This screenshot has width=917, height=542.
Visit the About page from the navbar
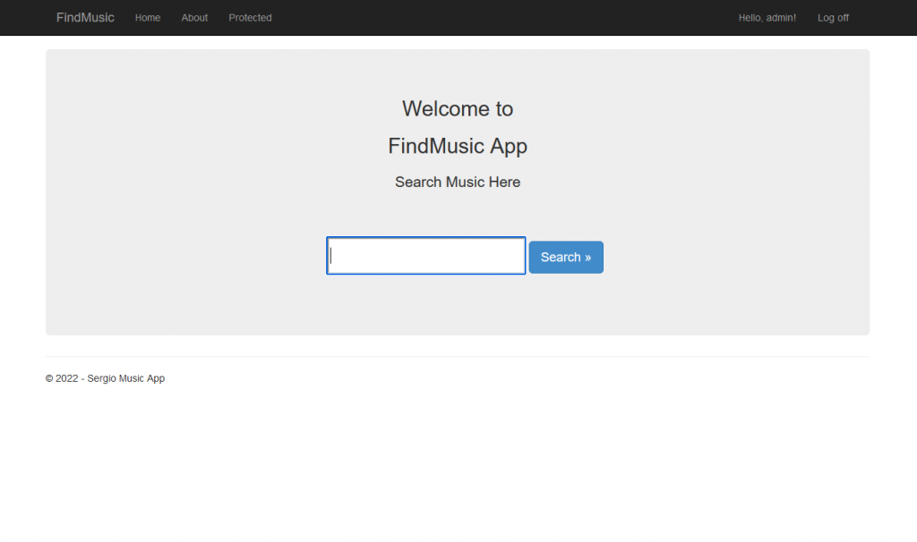click(x=193, y=17)
